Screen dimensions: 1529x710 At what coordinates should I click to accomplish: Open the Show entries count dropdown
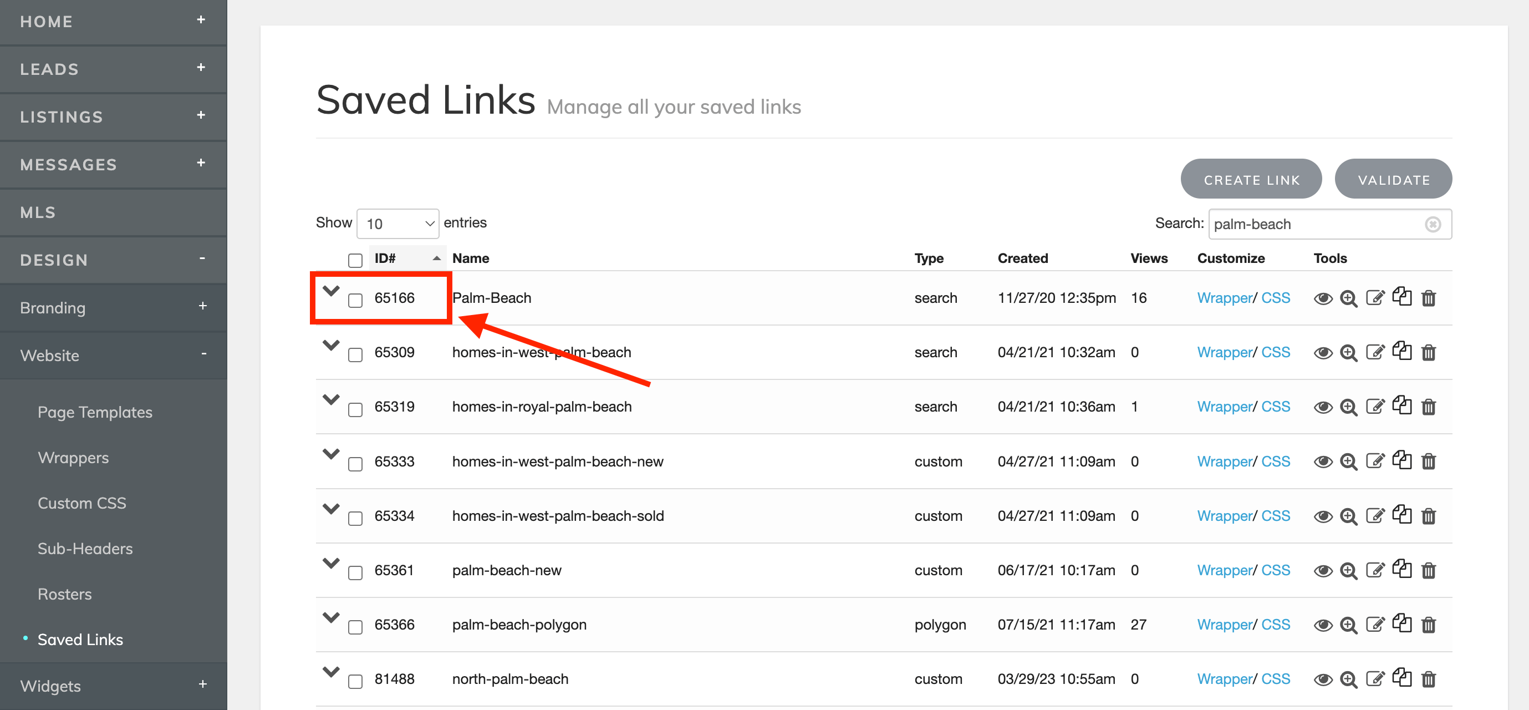point(397,224)
